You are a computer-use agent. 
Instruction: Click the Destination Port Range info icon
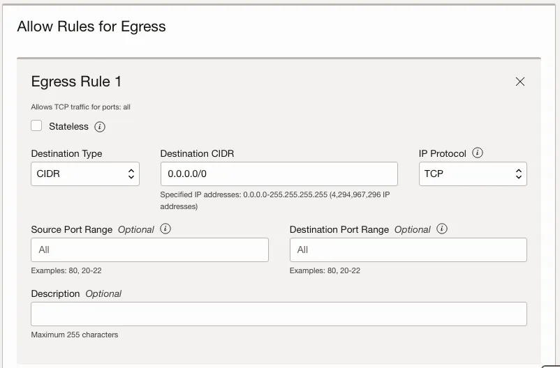(x=442, y=229)
